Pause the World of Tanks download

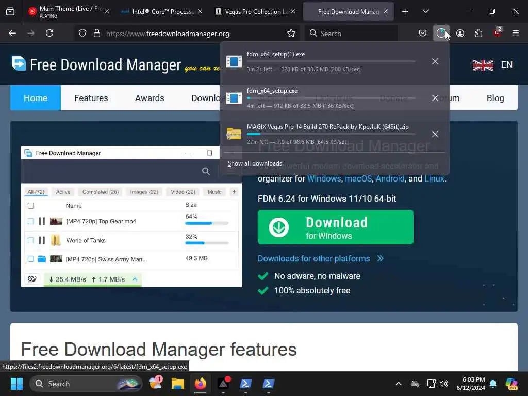(x=42, y=240)
